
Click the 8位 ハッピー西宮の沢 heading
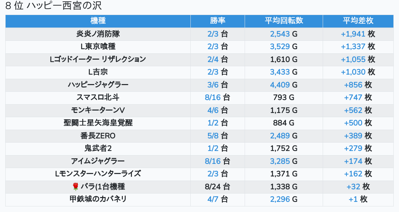click(54, 6)
